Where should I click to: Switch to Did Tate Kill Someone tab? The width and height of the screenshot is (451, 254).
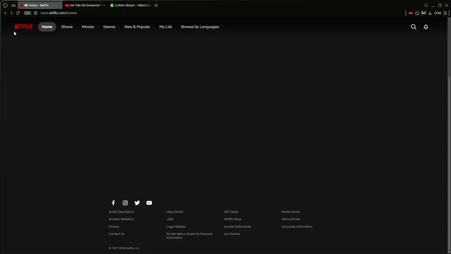85,5
